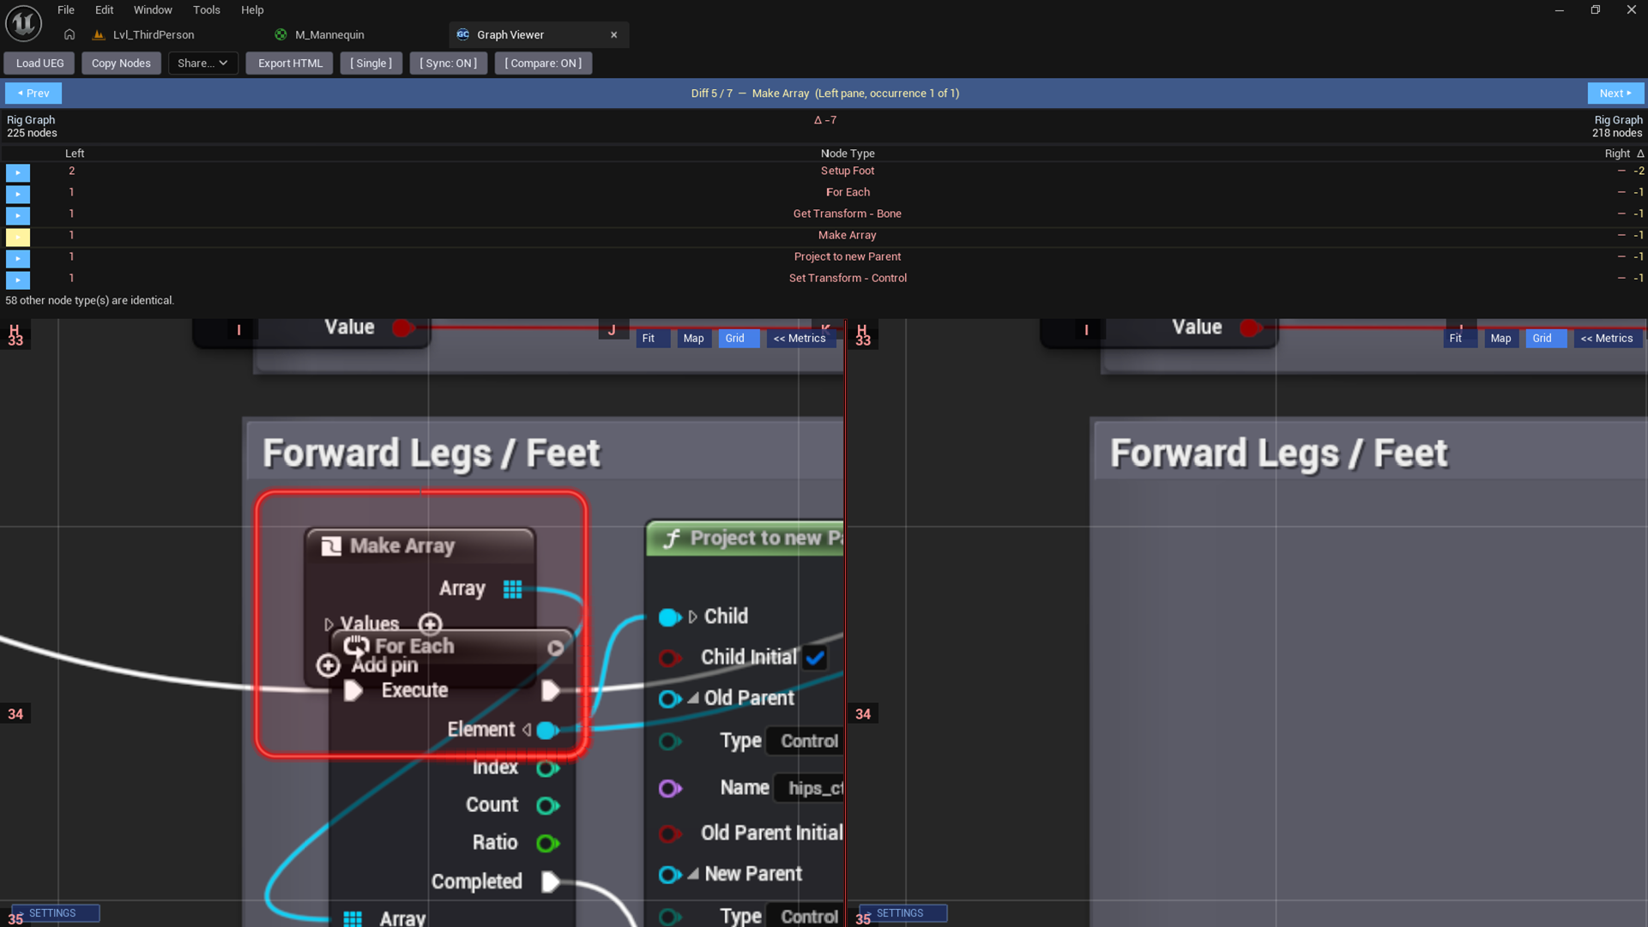Click the Name input pin
Screen dimensions: 1648x927
pyautogui.click(x=670, y=789)
